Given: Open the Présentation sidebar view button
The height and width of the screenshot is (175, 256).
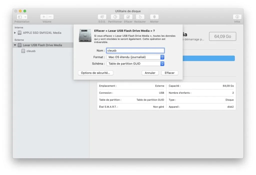Looking at the screenshot, I should pyautogui.click(x=22, y=17).
